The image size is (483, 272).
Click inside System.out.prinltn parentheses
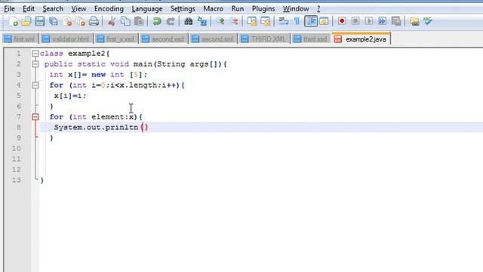click(x=144, y=127)
